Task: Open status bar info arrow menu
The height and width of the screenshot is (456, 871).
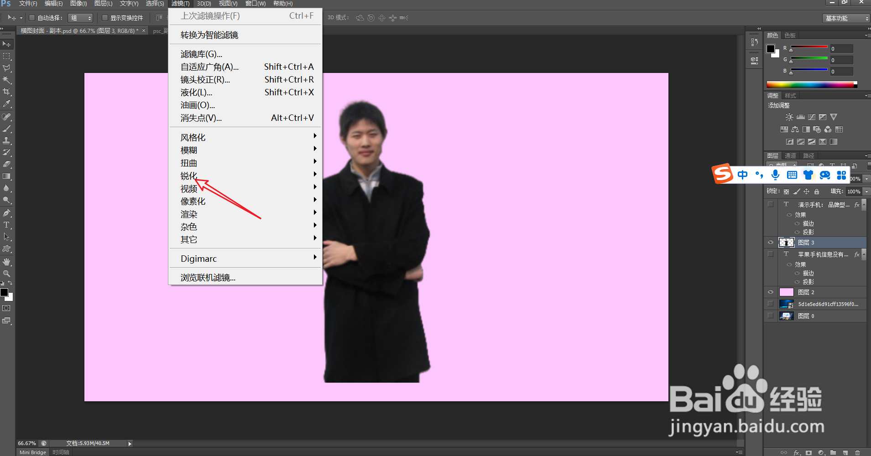Action: point(130,444)
